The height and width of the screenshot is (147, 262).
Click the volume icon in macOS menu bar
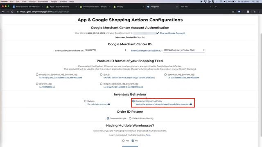pos(225,2)
